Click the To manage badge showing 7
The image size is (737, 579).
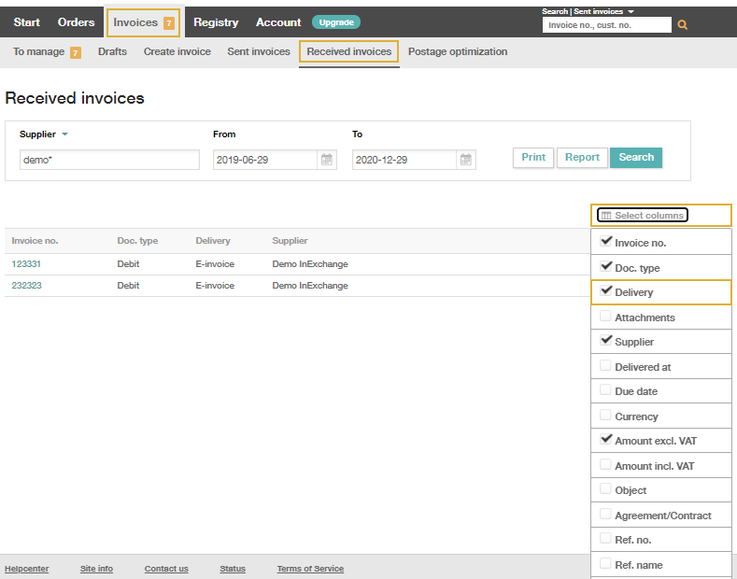pyautogui.click(x=76, y=52)
